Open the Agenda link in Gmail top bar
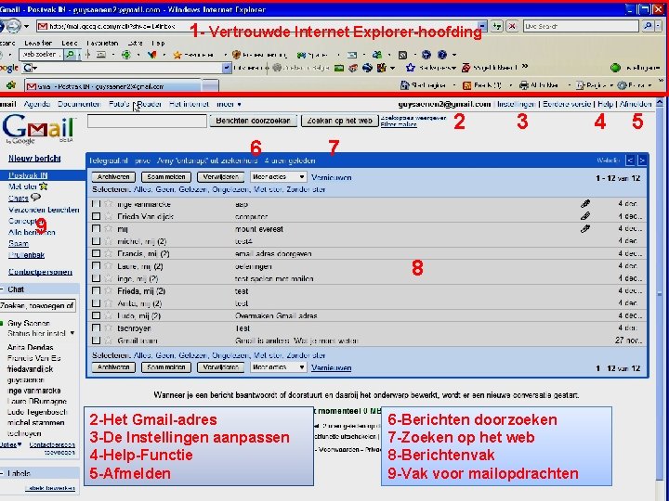The width and height of the screenshot is (669, 501). [x=36, y=104]
